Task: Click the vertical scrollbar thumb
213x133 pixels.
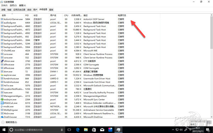Action: click(x=212, y=33)
